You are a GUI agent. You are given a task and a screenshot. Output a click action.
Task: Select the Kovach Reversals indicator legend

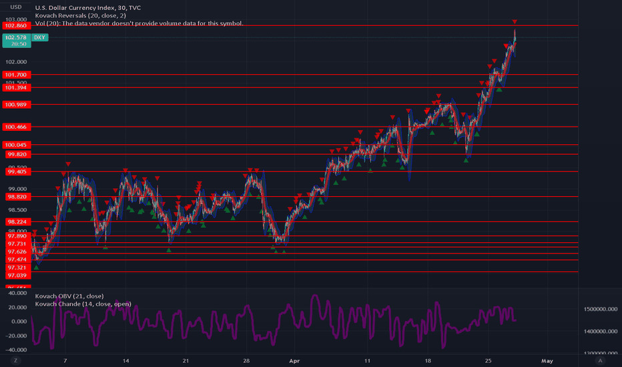pyautogui.click(x=81, y=15)
